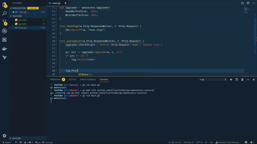
Task: Open the Extensions view in the activity bar
Action: (x=4, y=40)
